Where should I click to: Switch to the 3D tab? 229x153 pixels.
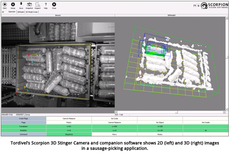[3, 12]
